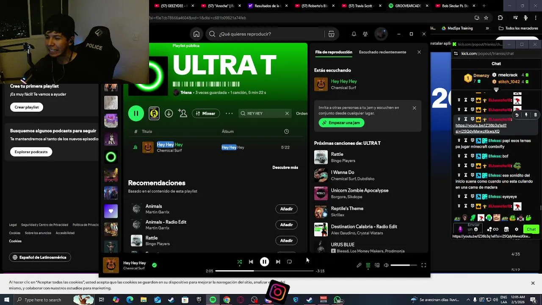Open the Chrome extensions puzzle icon

click(501, 18)
